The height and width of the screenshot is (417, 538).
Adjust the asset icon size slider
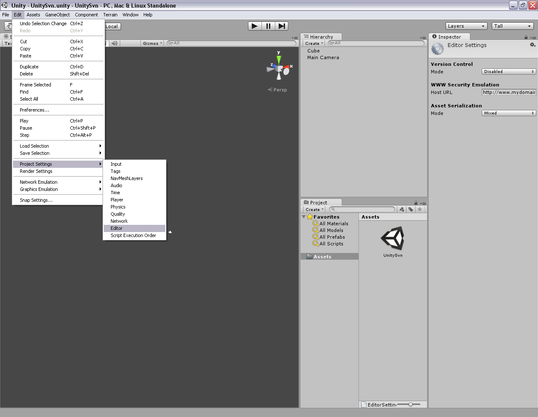[409, 404]
